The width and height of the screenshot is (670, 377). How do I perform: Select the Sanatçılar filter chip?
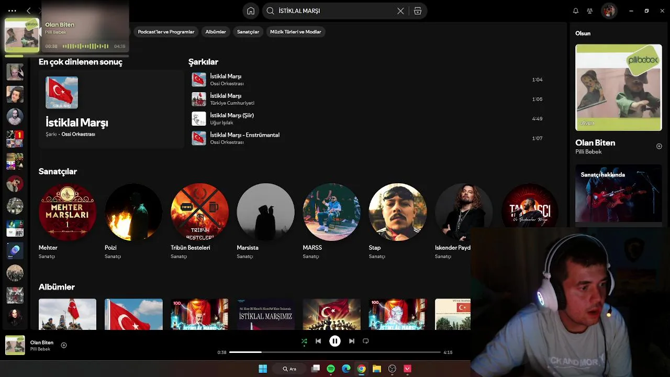click(x=248, y=32)
